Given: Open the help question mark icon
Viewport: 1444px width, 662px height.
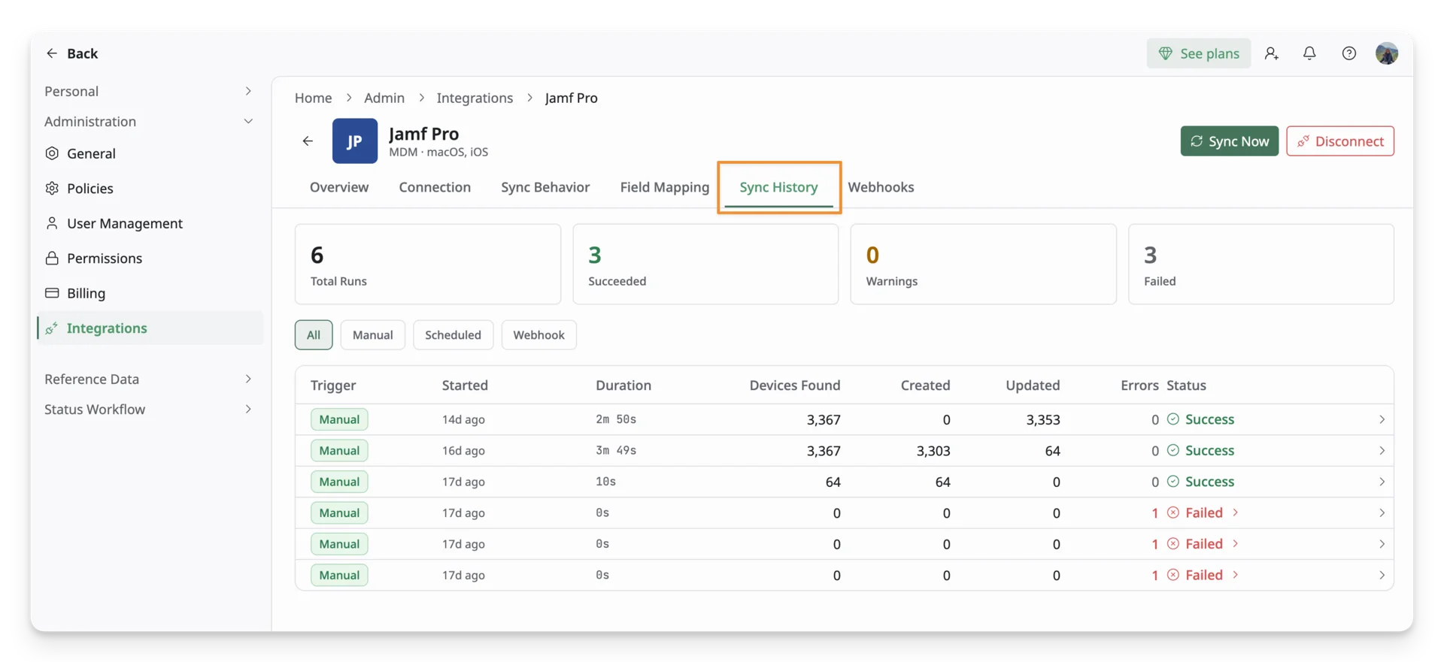Looking at the screenshot, I should [x=1349, y=53].
